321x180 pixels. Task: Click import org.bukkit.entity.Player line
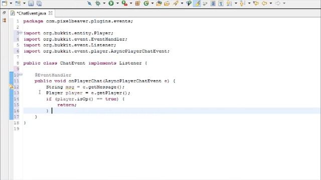click(68, 33)
